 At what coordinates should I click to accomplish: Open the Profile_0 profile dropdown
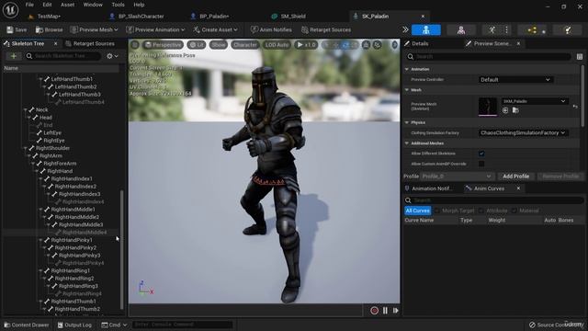[457, 177]
